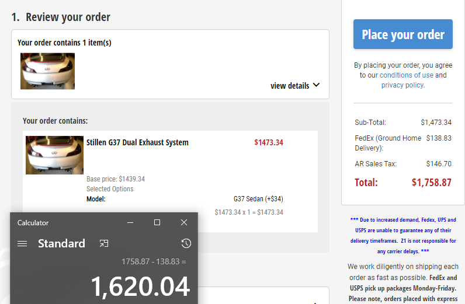Click the Calculator expression 1758.87 - 138.83
465x304 pixels.
pos(154,262)
